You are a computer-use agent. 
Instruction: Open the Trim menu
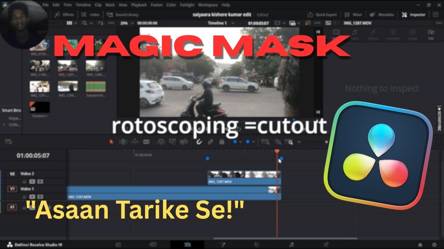68,5
